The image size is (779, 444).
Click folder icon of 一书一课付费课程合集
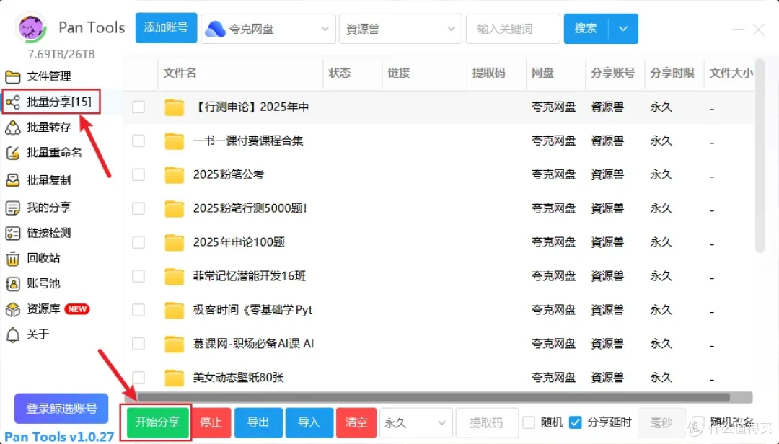(x=175, y=141)
